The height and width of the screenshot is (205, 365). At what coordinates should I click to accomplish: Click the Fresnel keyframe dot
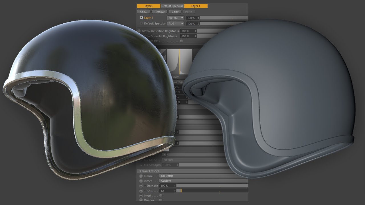141,176
